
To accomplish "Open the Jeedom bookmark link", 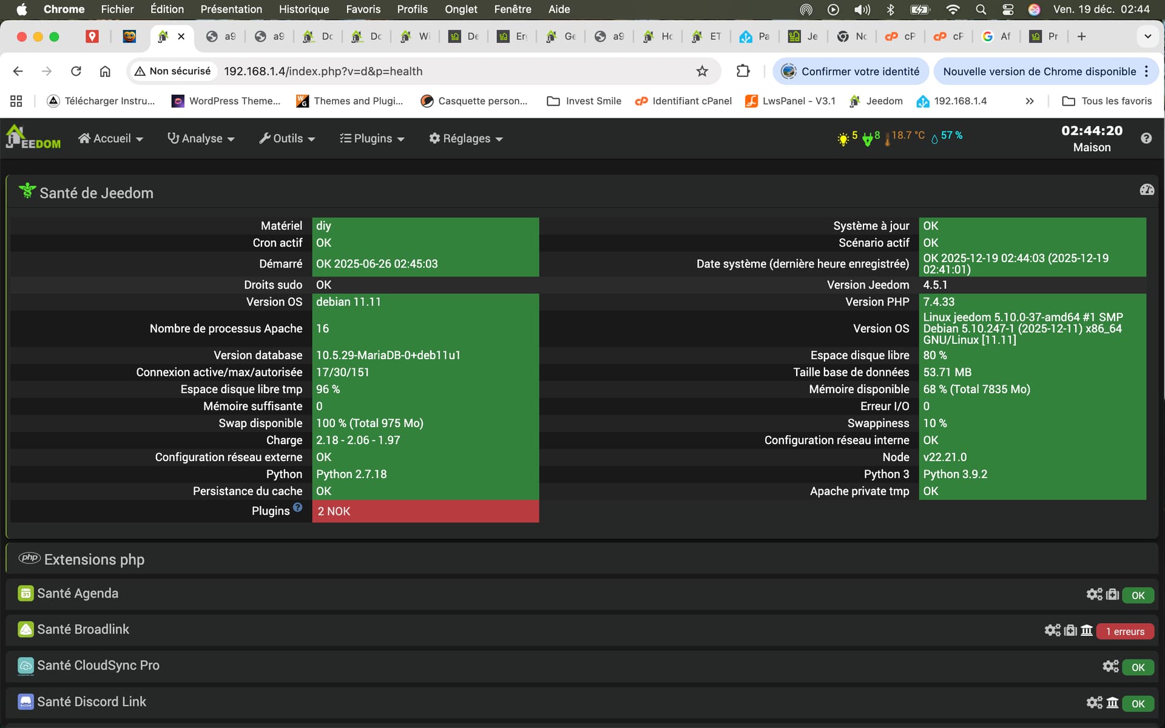I will pyautogui.click(x=876, y=101).
